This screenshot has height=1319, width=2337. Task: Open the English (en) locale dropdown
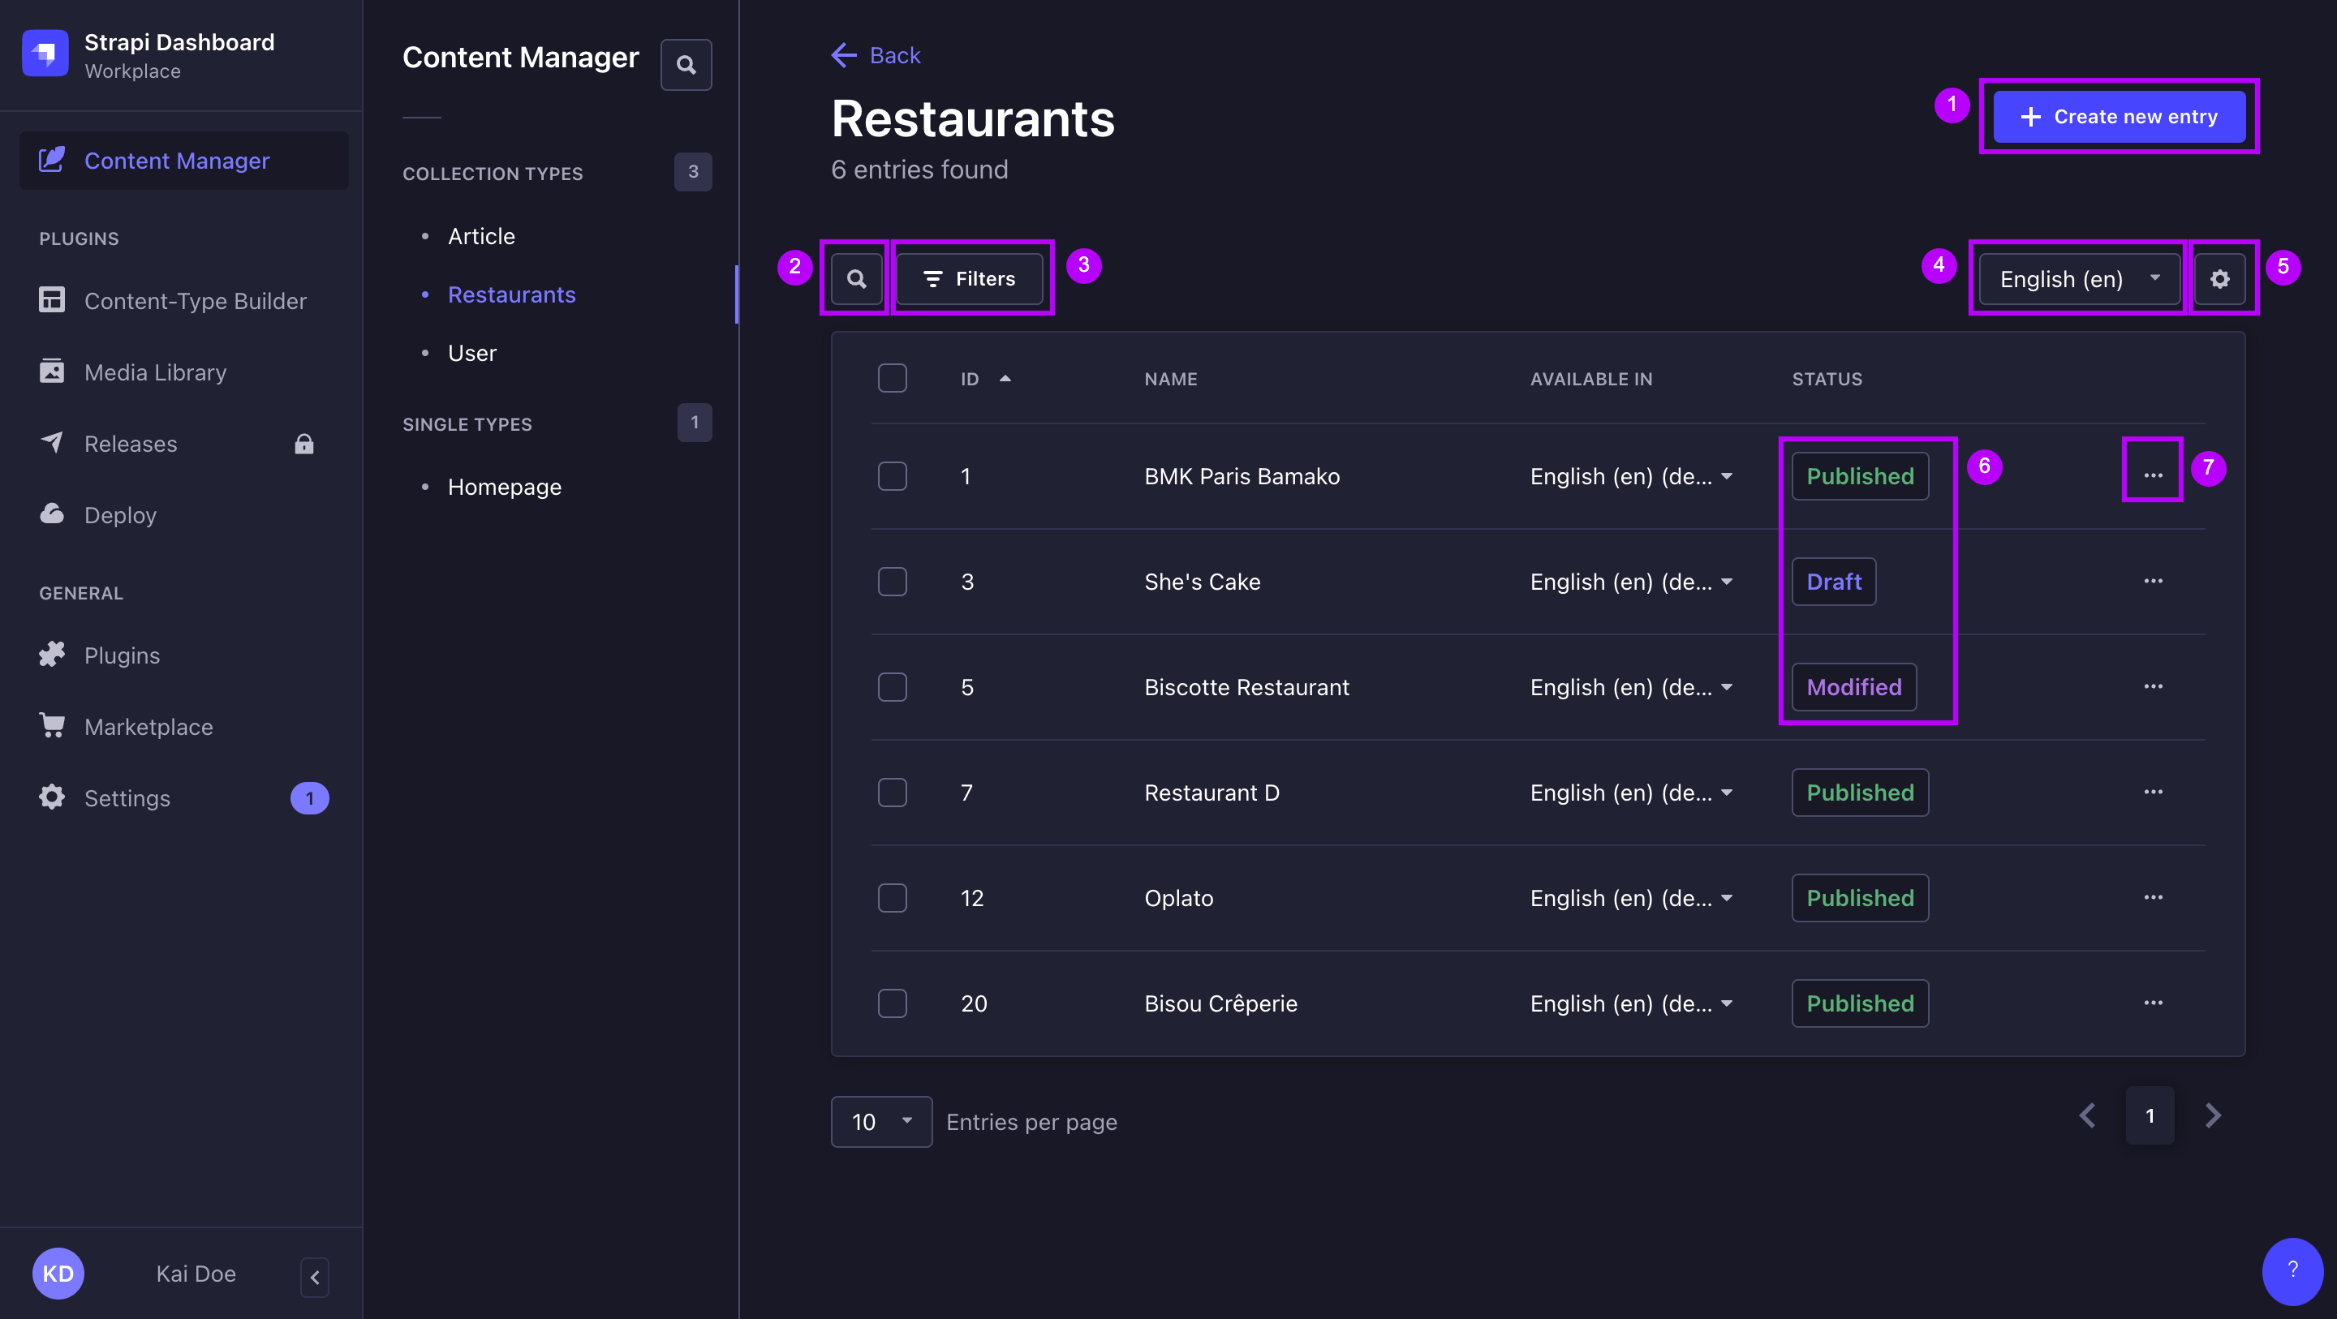pyautogui.click(x=2077, y=278)
